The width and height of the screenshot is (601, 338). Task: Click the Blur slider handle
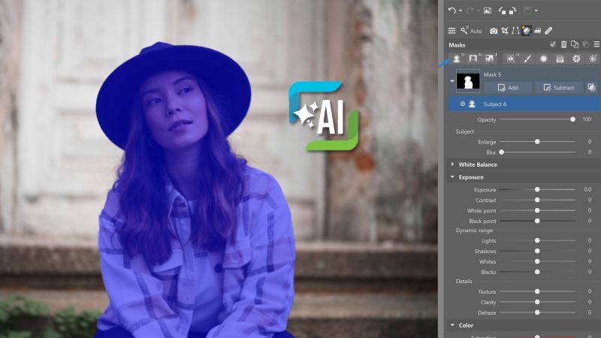pyautogui.click(x=501, y=152)
